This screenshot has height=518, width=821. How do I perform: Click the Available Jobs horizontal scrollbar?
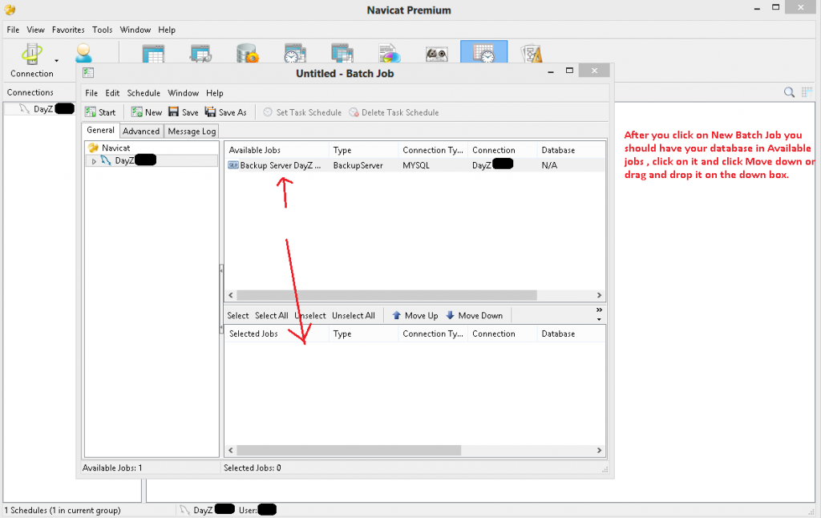[386, 295]
